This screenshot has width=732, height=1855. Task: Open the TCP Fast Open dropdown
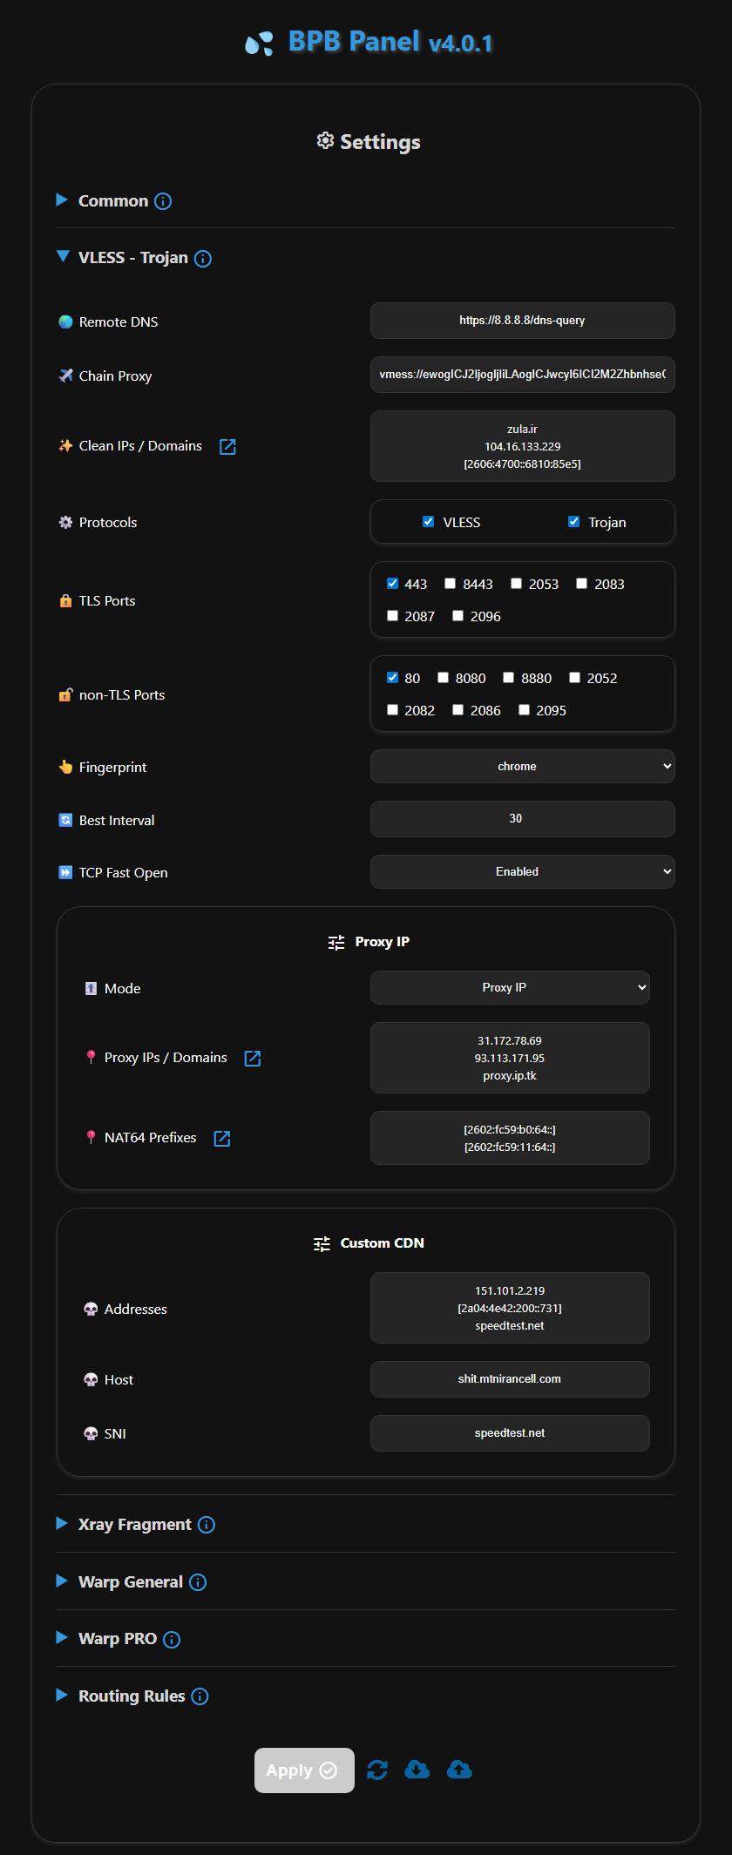tap(523, 871)
